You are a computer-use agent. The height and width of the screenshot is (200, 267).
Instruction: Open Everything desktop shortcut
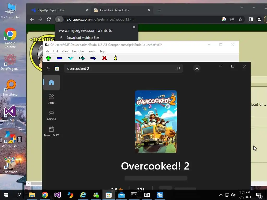tap(10, 88)
